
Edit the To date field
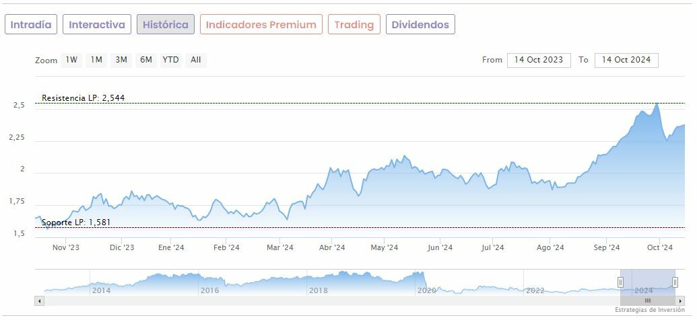click(626, 60)
